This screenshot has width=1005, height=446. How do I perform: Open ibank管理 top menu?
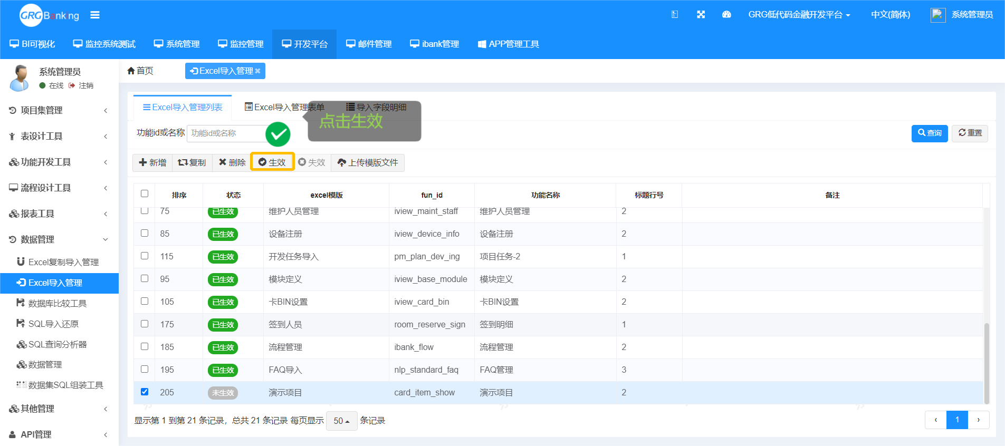point(435,44)
